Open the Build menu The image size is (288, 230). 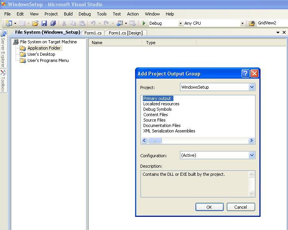point(68,14)
